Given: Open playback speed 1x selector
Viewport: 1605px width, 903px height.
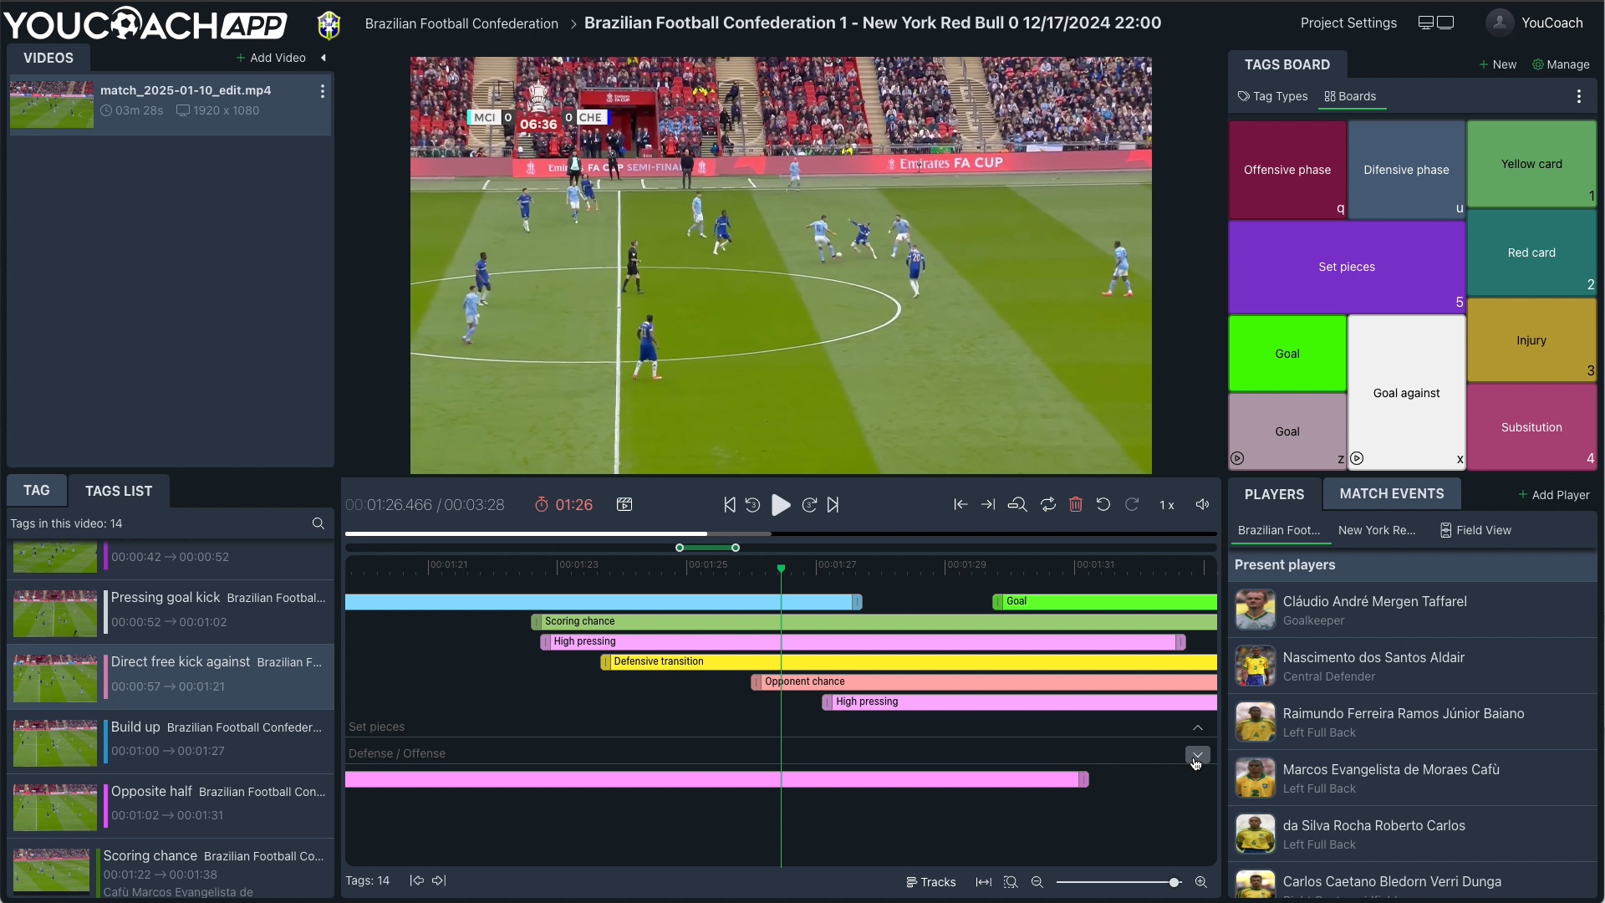Looking at the screenshot, I should 1167,505.
